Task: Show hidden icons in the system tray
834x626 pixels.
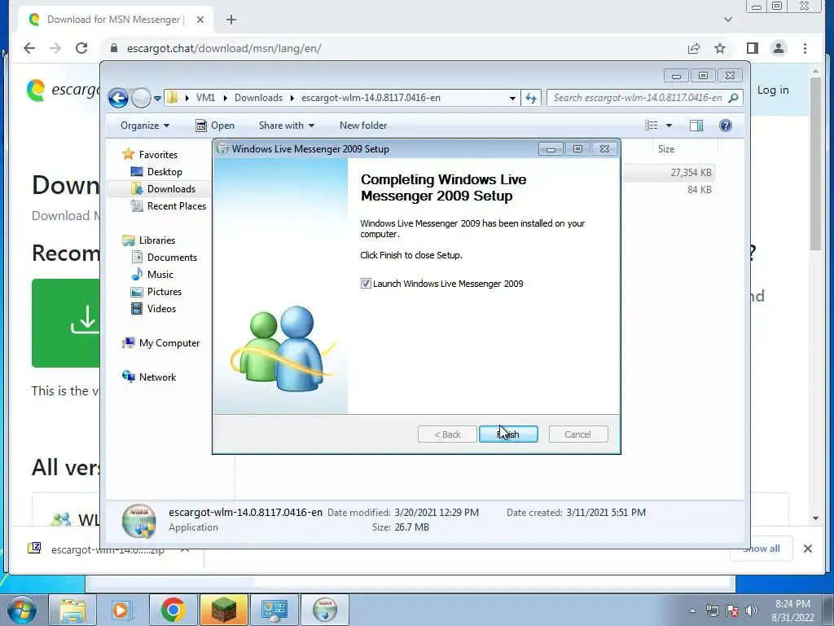Action: (x=692, y=611)
